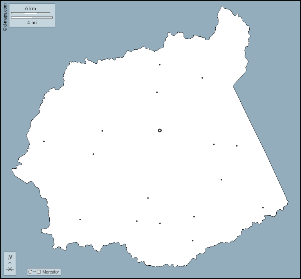Click the kilometer scale bar

31,13
